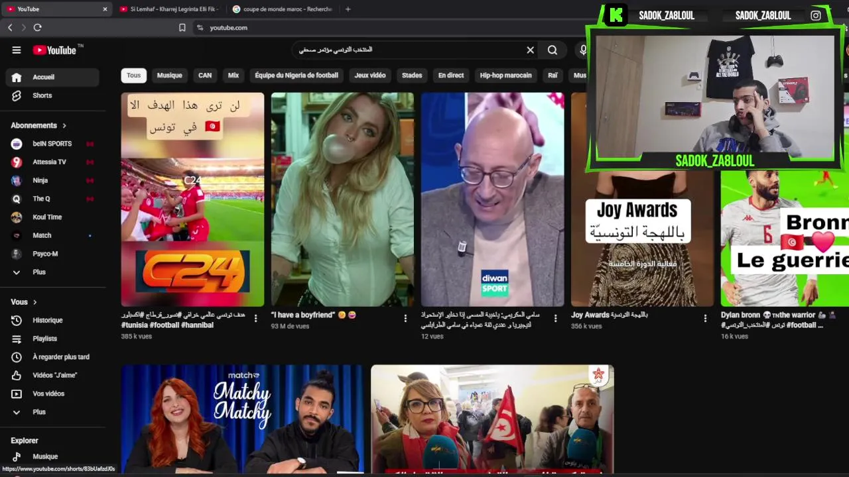Open the C24 Tunisia goal short
The width and height of the screenshot is (849, 477).
(192, 199)
